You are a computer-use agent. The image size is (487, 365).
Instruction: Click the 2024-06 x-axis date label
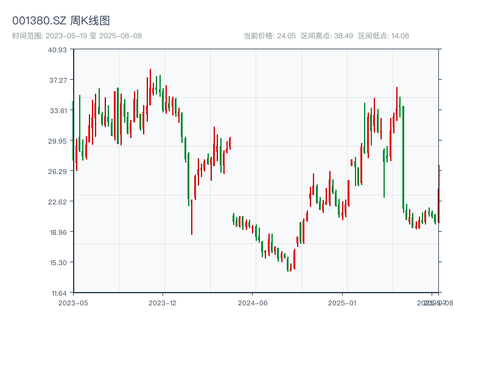click(x=253, y=302)
